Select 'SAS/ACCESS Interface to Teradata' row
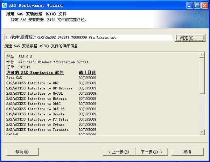210x162 pixels. coord(51,130)
